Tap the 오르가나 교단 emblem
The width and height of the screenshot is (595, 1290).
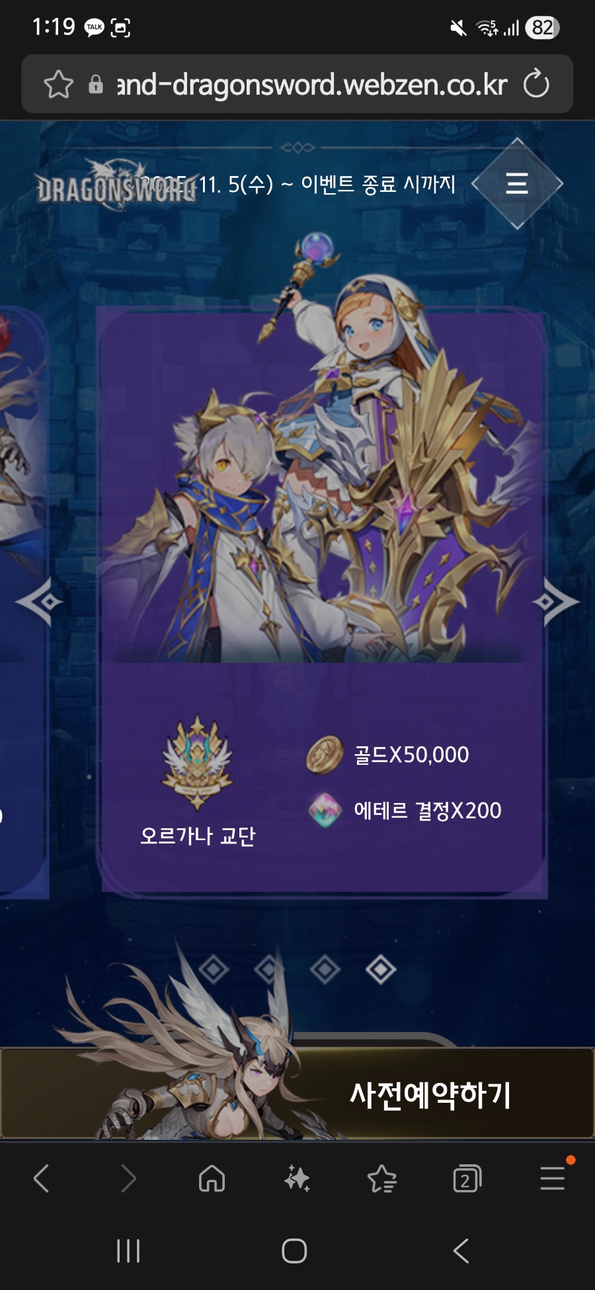pyautogui.click(x=197, y=762)
